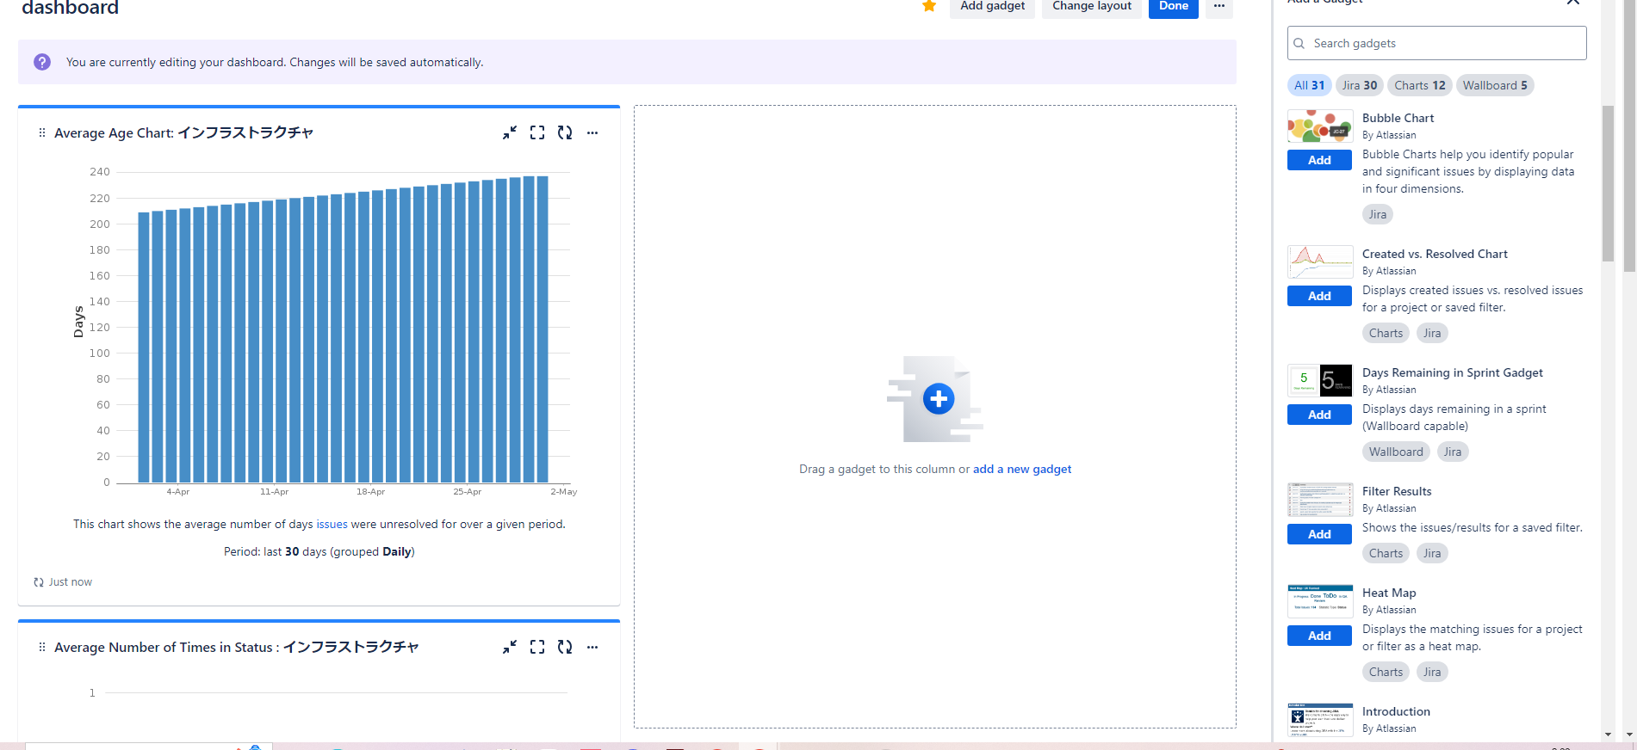Add the Filter Results gadget
Viewport: 1637px width, 750px height.
(1319, 534)
